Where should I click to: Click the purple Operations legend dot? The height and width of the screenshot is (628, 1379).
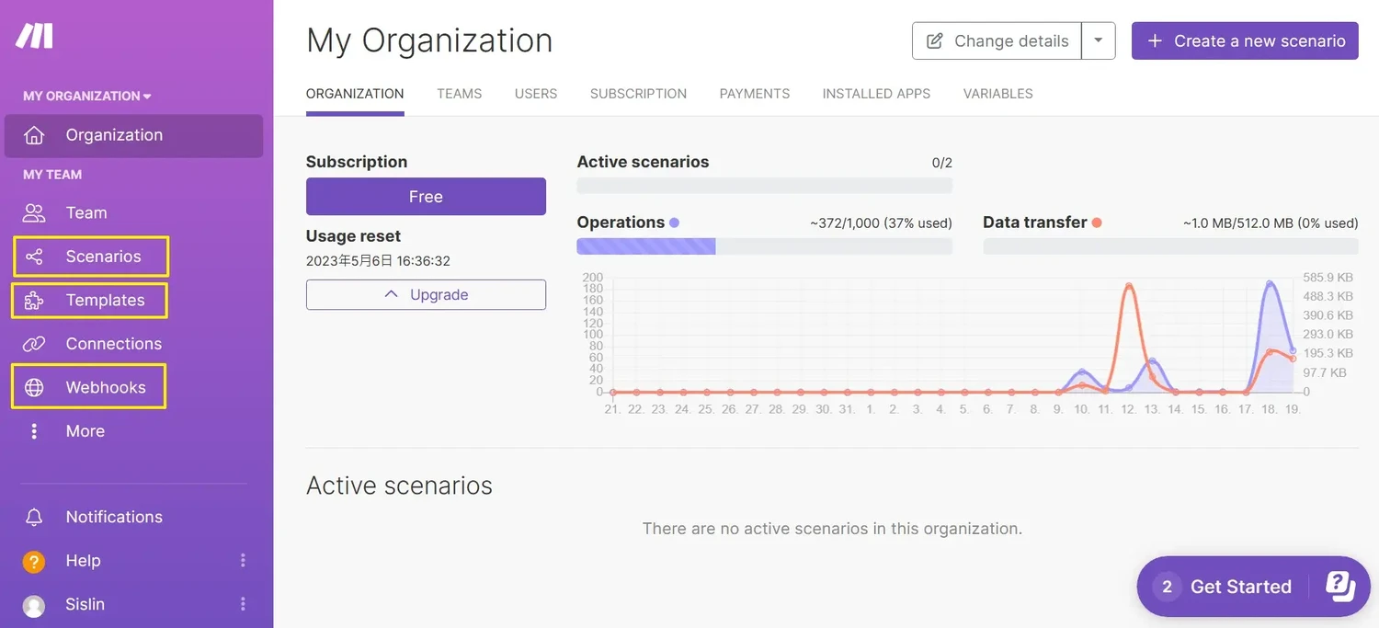pyautogui.click(x=675, y=223)
